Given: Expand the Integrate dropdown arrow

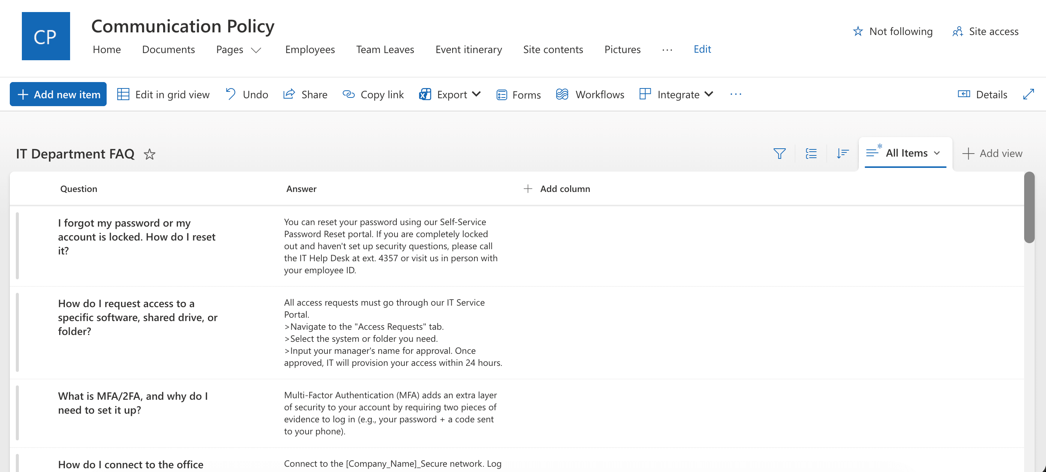Looking at the screenshot, I should pyautogui.click(x=708, y=94).
